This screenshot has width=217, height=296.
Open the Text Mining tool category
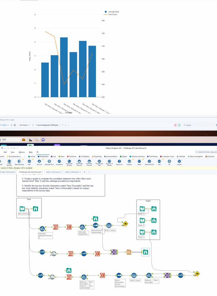[x=152, y=157]
